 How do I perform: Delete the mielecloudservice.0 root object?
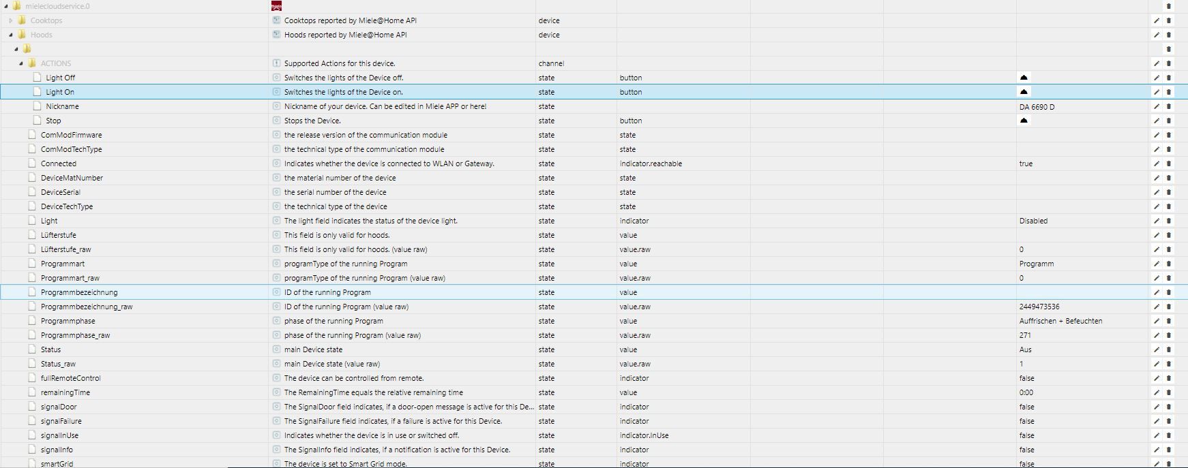(1169, 6)
